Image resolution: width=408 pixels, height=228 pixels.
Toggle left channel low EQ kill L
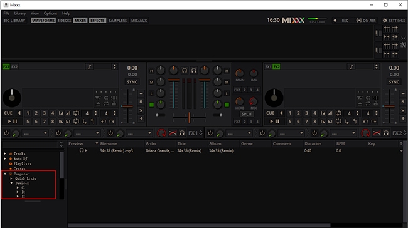click(x=151, y=93)
